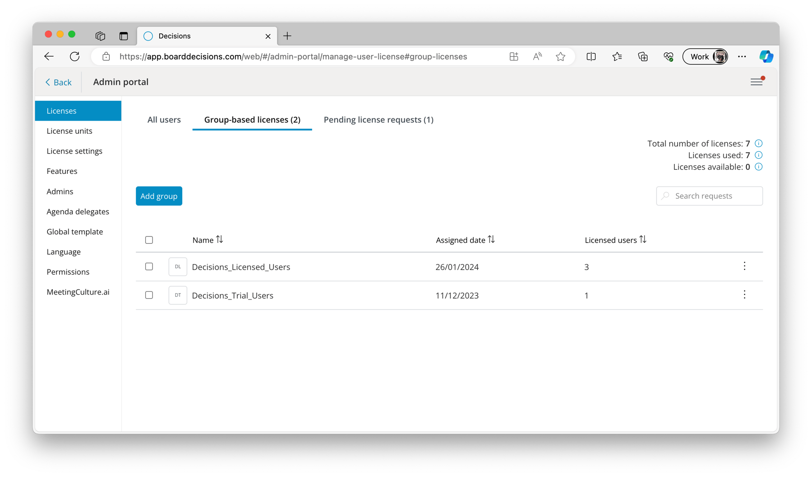Sort by Assigned date column

pyautogui.click(x=491, y=240)
